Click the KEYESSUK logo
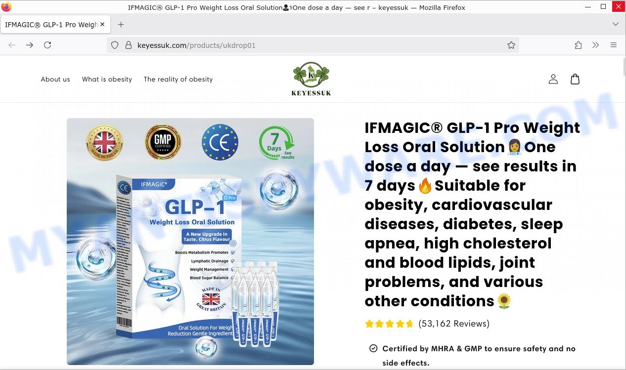Screen dimensions: 626x370 coord(312,79)
